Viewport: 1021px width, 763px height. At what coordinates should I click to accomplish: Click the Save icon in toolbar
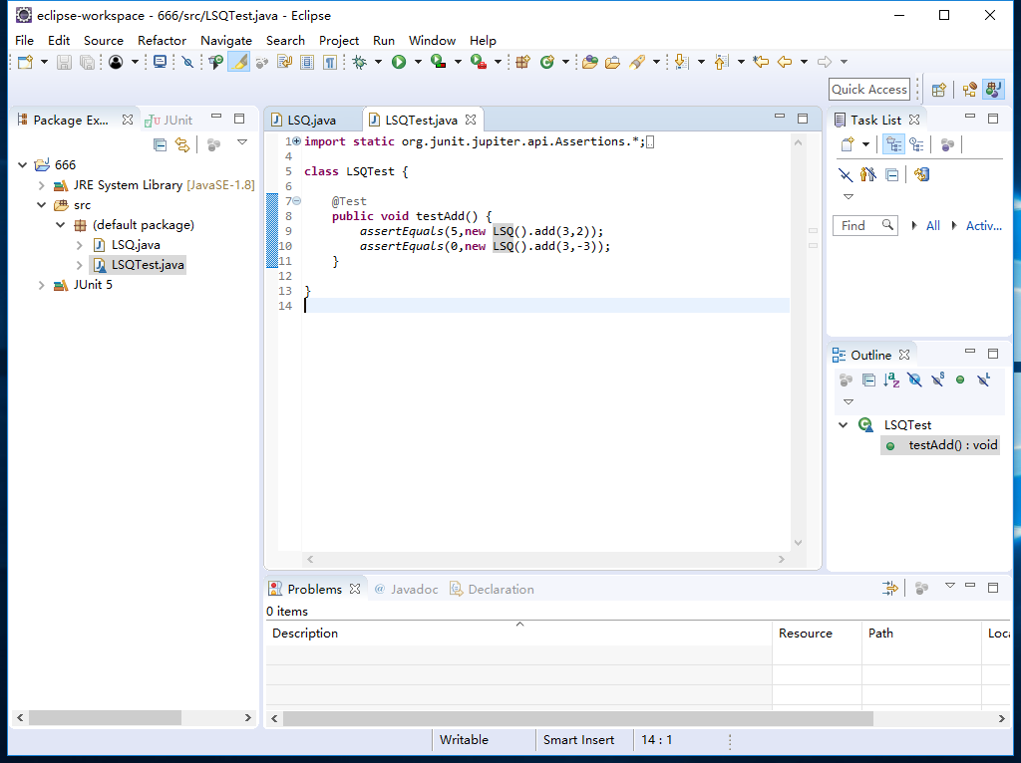(x=64, y=62)
